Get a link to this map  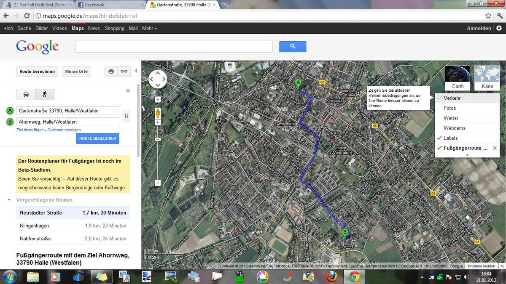pyautogui.click(x=124, y=72)
